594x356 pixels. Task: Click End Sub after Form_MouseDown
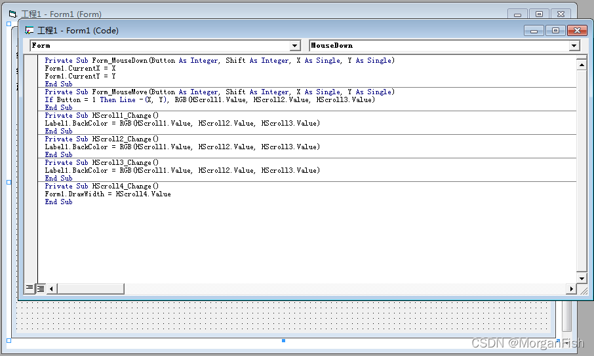(59, 84)
